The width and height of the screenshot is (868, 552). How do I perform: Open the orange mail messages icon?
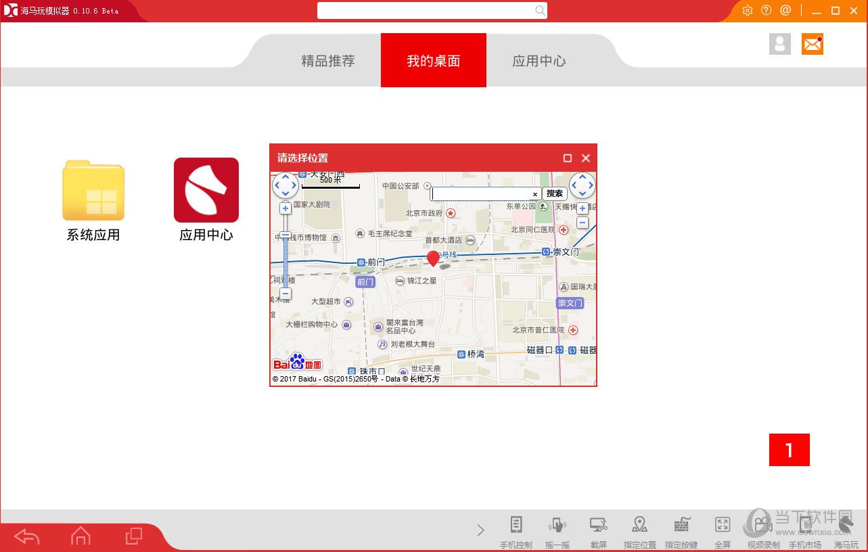pyautogui.click(x=813, y=44)
